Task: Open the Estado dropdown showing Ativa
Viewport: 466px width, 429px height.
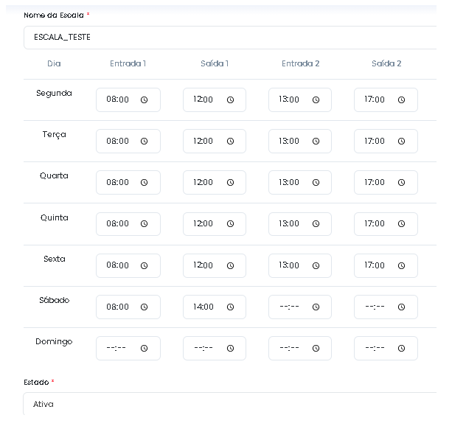Action: (x=230, y=404)
